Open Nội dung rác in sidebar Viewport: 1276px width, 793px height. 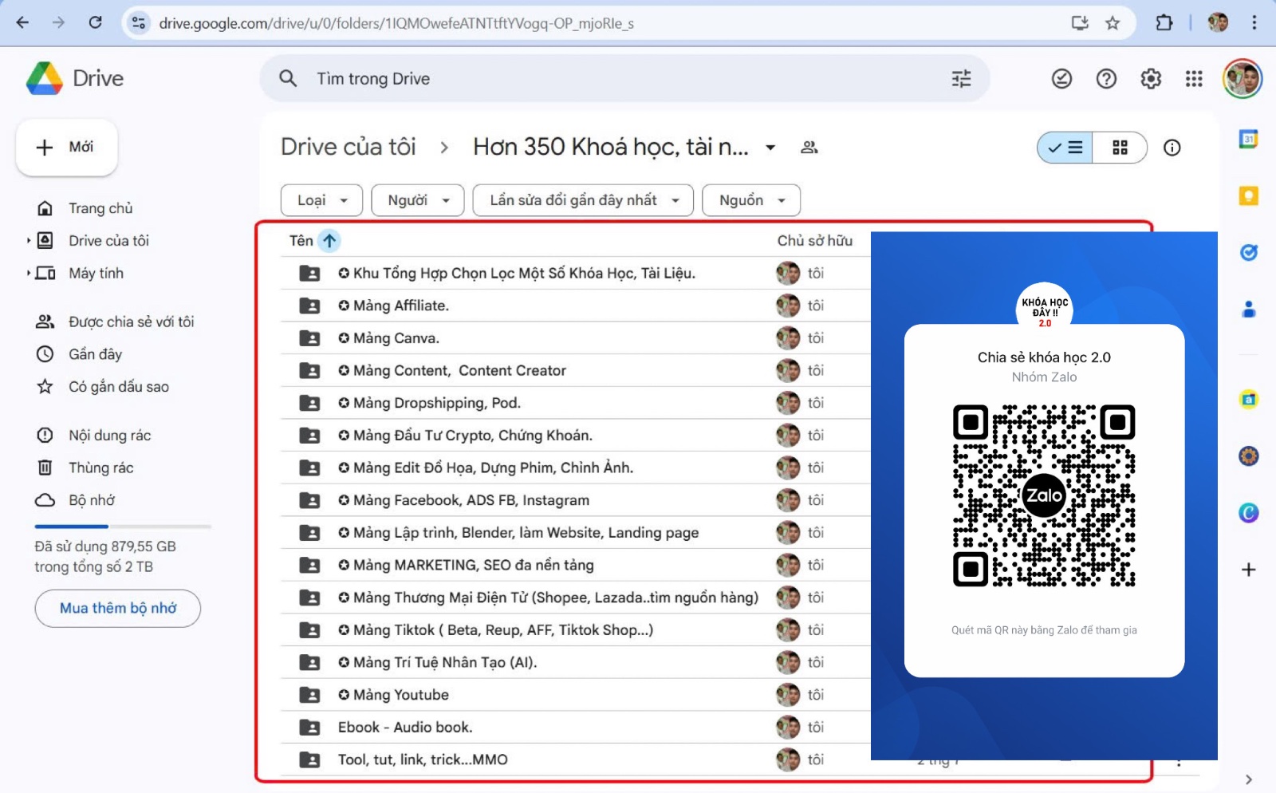[x=110, y=436]
